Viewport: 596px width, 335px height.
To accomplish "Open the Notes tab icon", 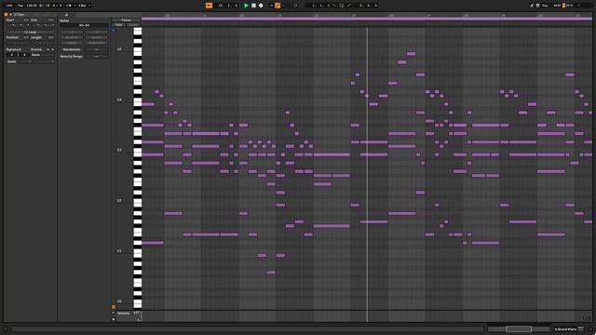I will pos(66,15).
